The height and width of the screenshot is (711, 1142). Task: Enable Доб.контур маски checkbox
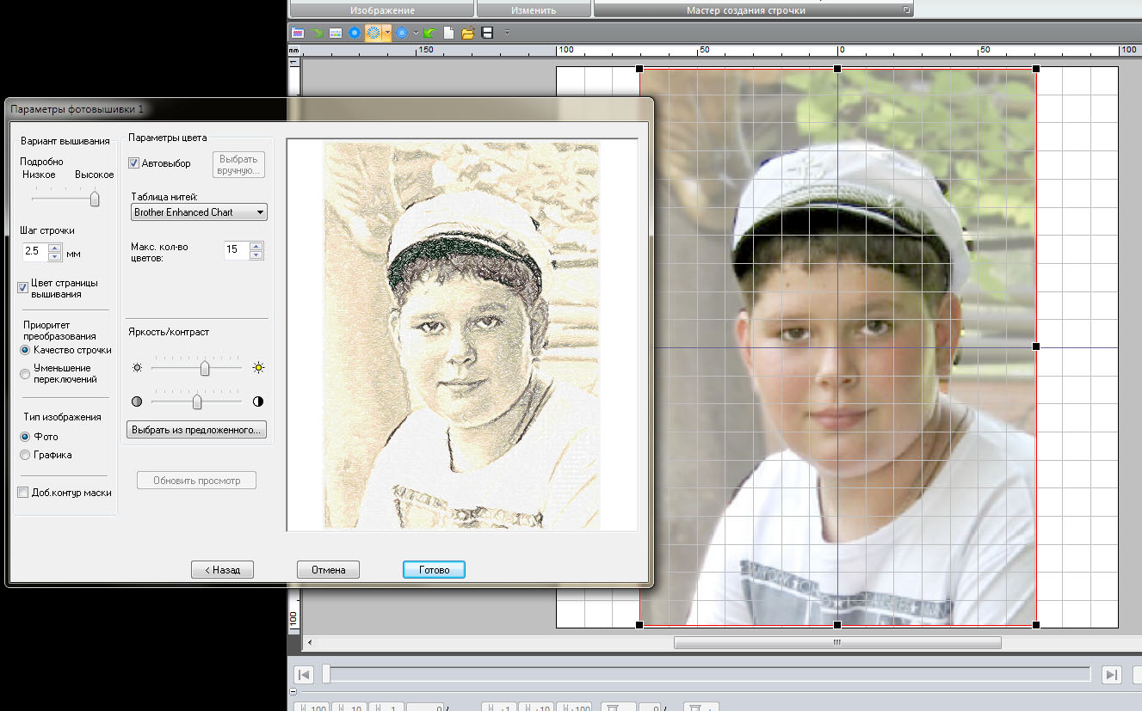point(23,493)
